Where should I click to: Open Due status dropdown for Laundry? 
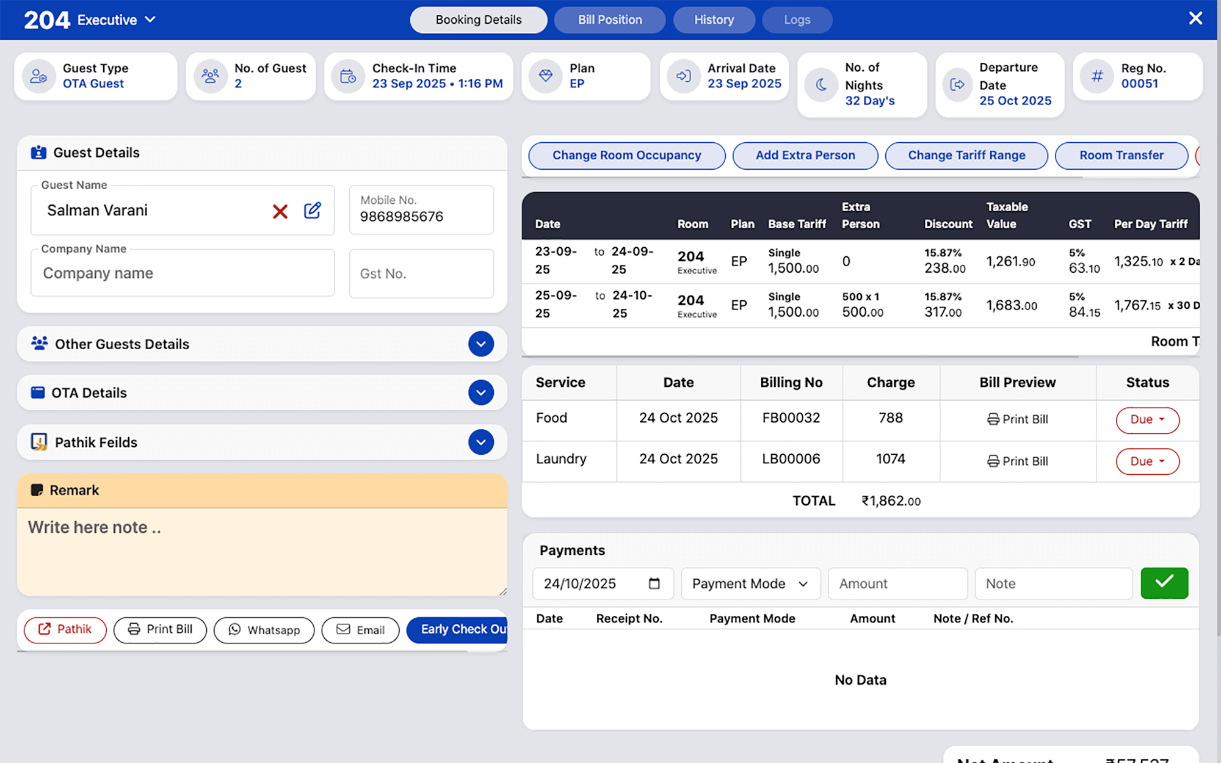click(x=1147, y=461)
